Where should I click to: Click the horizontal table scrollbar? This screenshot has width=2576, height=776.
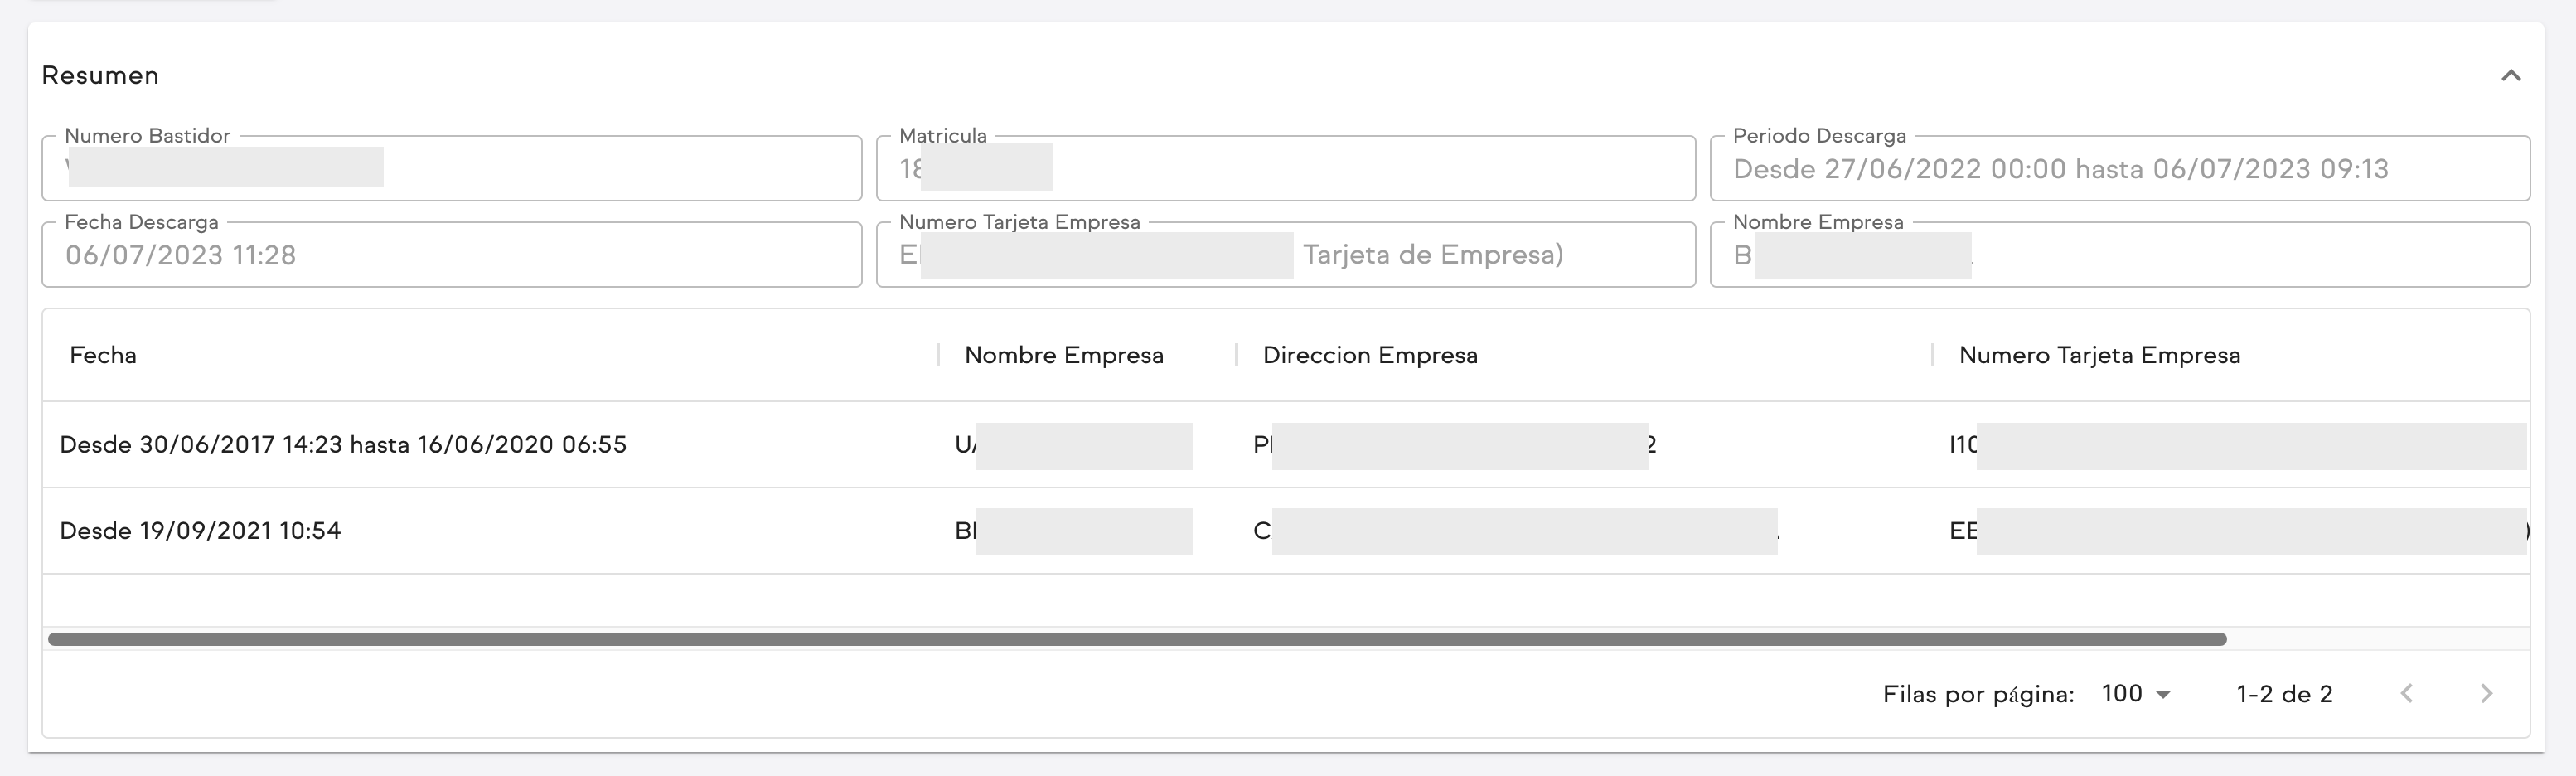pyautogui.click(x=1136, y=639)
